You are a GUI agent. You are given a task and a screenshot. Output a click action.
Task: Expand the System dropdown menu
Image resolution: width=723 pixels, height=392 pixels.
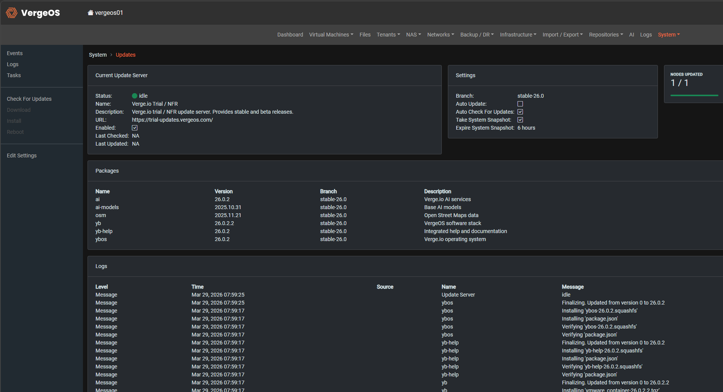tap(669, 35)
